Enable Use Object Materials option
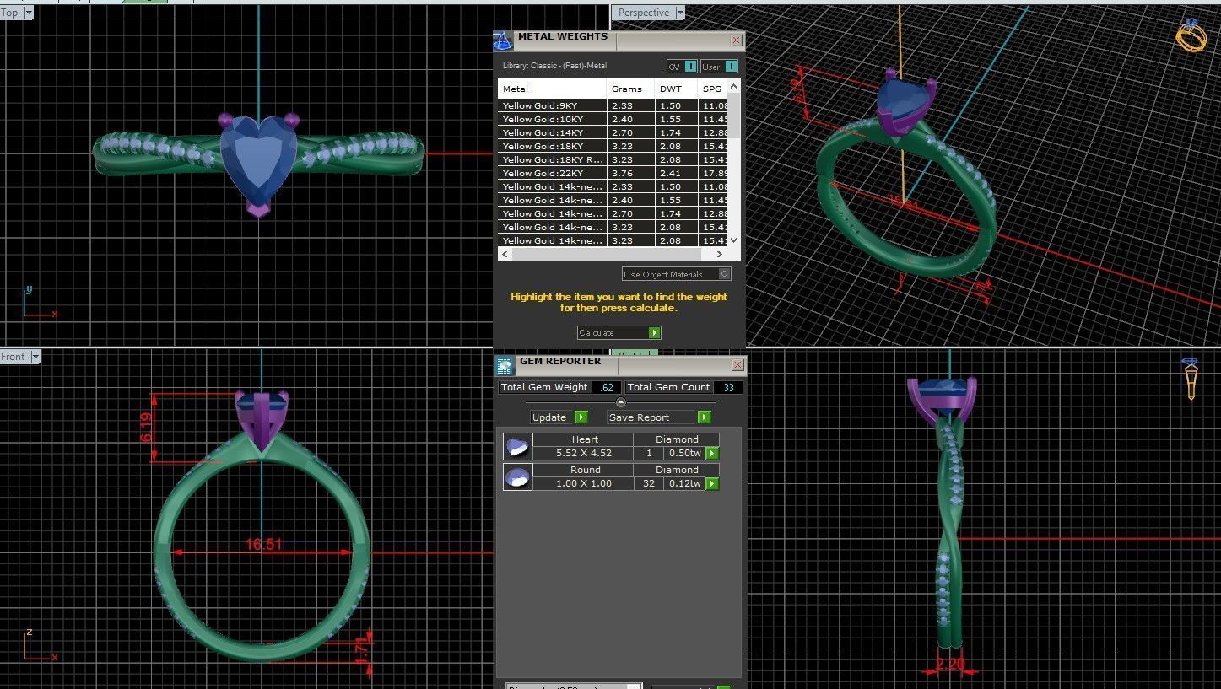Screen dimensions: 1221x689 677,274
